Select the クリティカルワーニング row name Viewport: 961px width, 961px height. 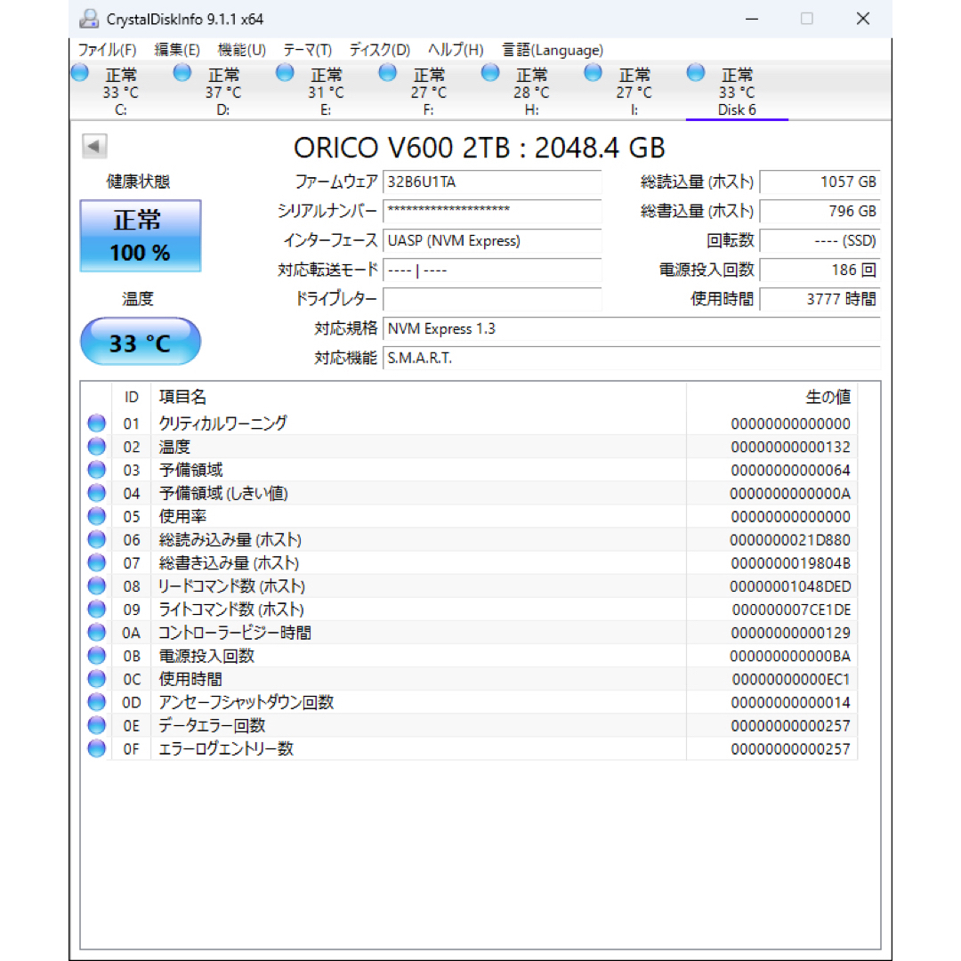pyautogui.click(x=222, y=423)
